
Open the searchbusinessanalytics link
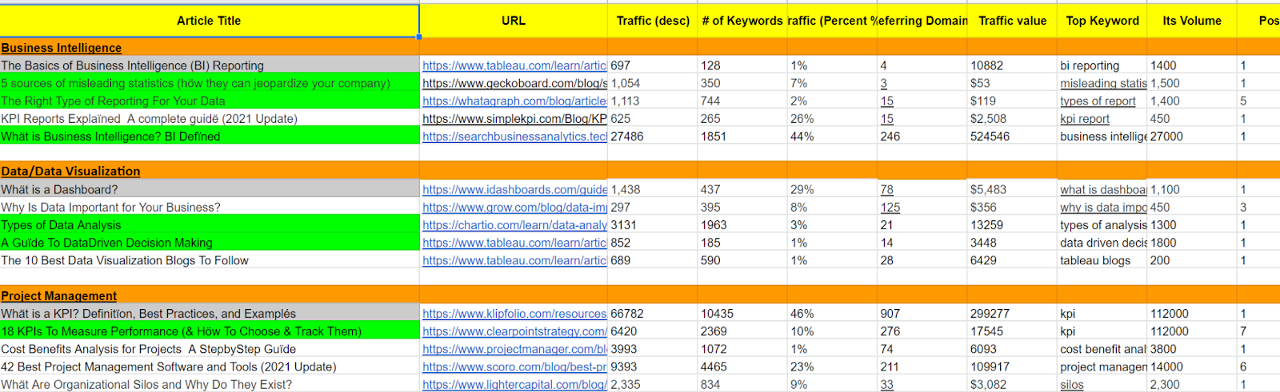(x=514, y=137)
